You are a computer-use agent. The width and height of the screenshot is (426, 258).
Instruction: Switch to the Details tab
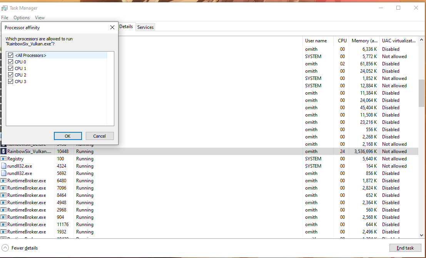(126, 27)
